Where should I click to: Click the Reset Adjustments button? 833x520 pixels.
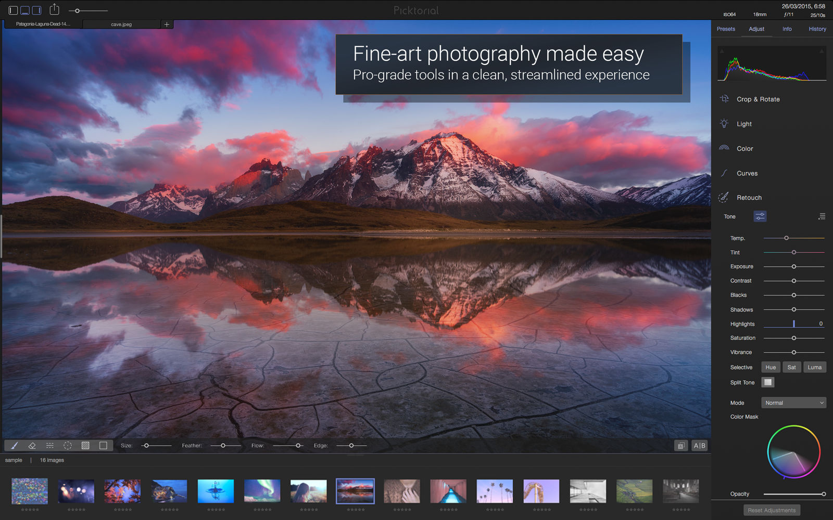pos(772,510)
